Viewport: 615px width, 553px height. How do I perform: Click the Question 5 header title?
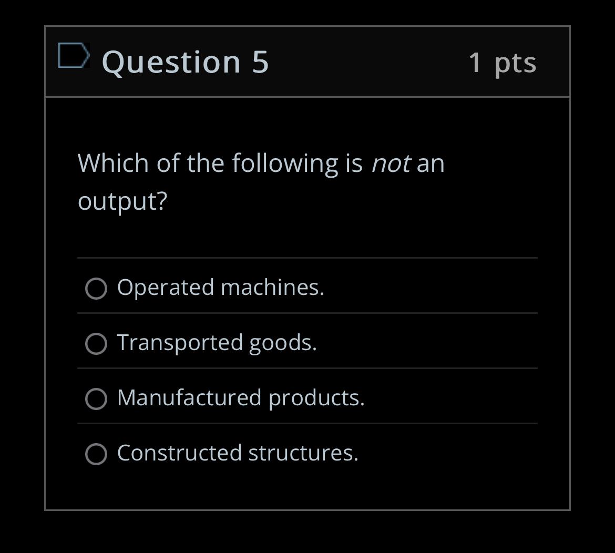click(185, 62)
